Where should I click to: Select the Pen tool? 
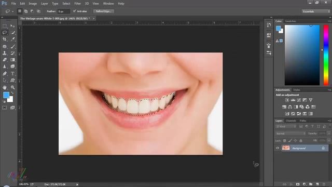pyautogui.click(x=5, y=74)
